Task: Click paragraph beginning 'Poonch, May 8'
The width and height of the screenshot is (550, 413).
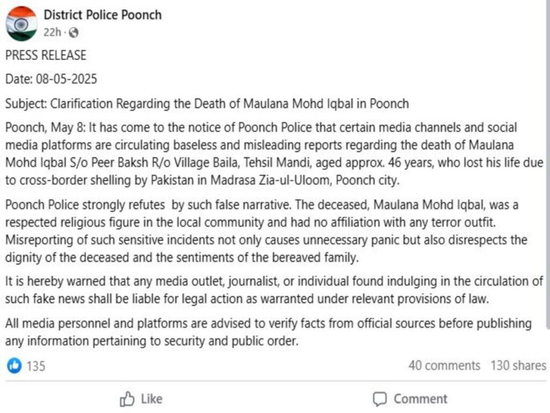Action: coord(274,154)
